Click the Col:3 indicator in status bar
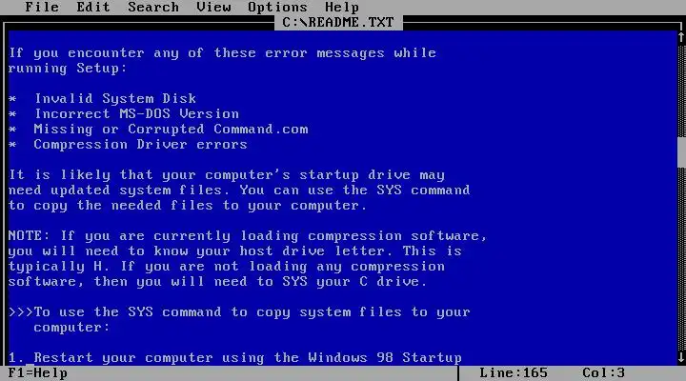Viewport: 686px width, 381px height. point(603,373)
